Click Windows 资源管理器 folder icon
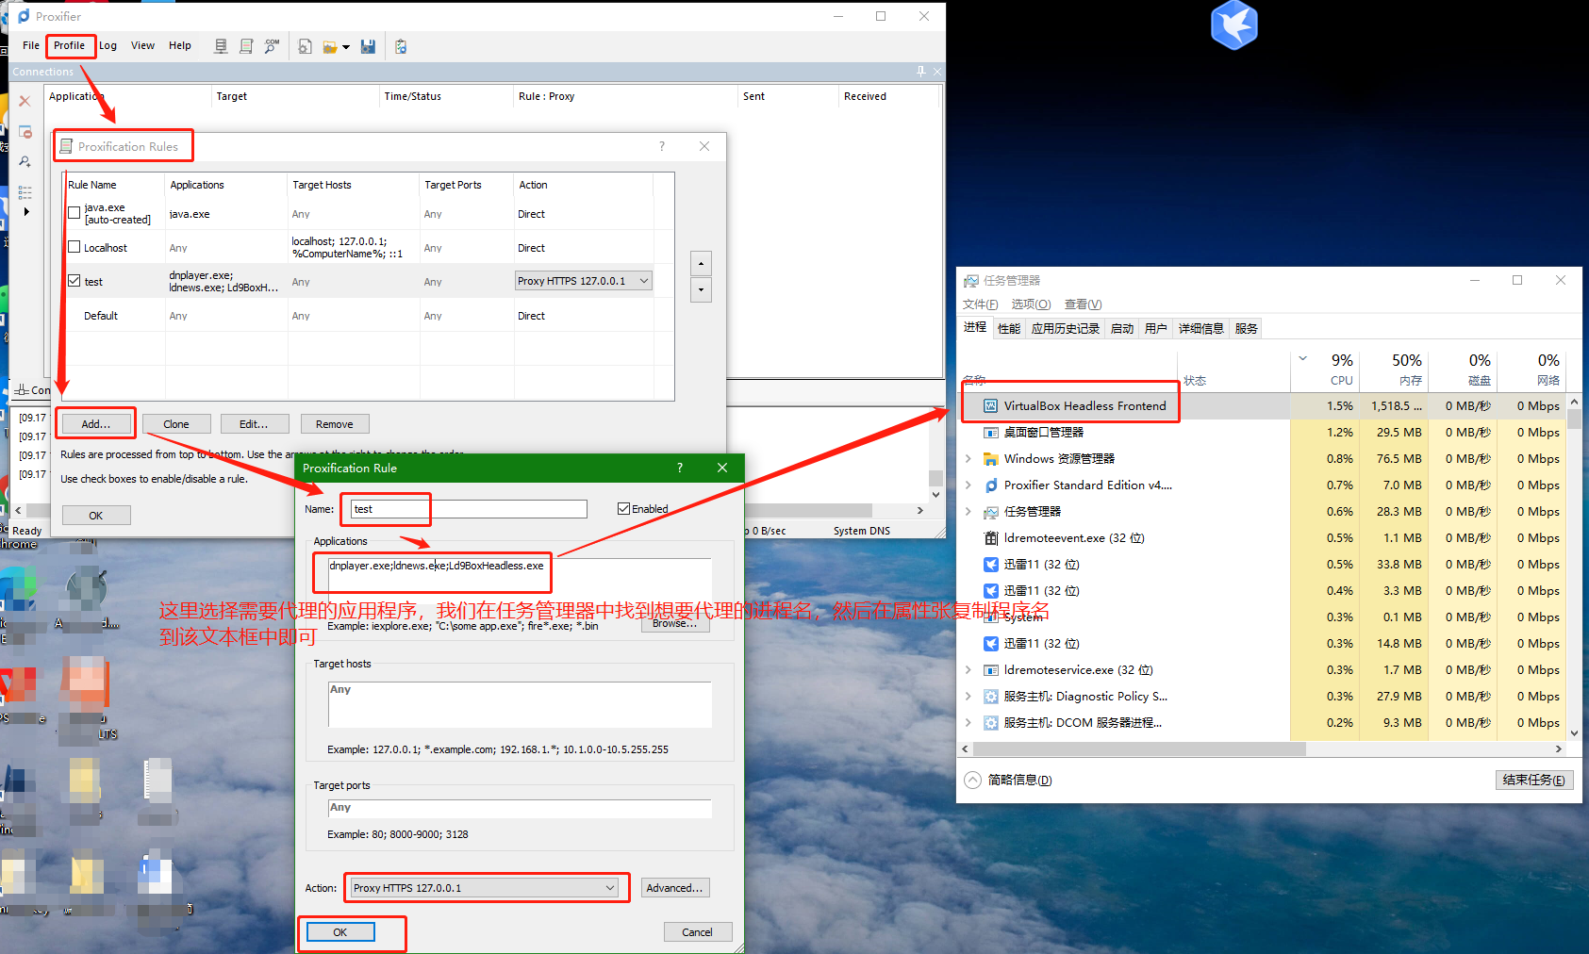 click(990, 459)
